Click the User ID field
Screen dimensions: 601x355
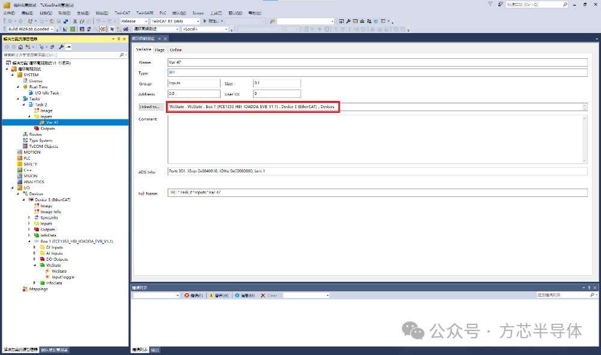coord(276,94)
